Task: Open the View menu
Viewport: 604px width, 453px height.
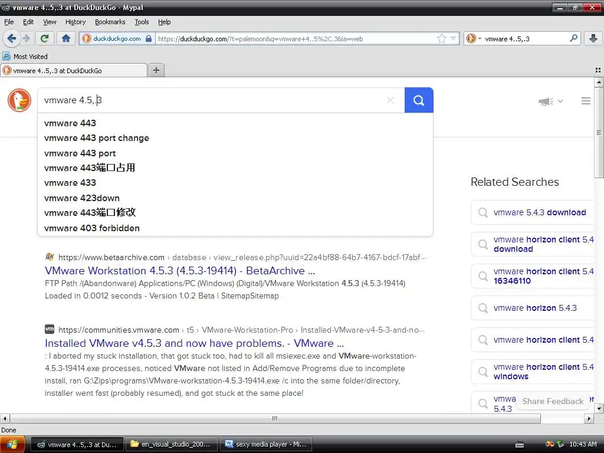Action: 50,22
